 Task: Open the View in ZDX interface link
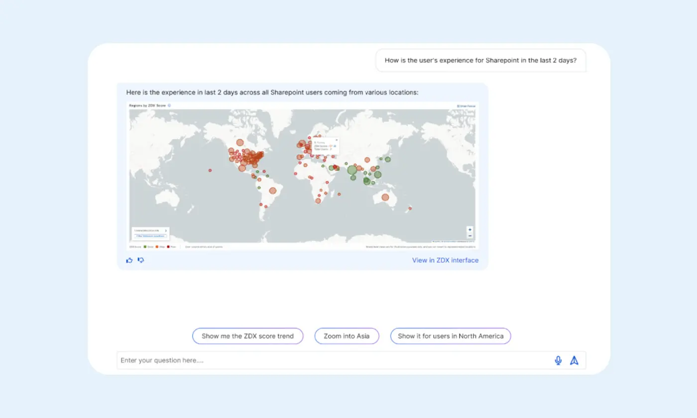click(445, 260)
